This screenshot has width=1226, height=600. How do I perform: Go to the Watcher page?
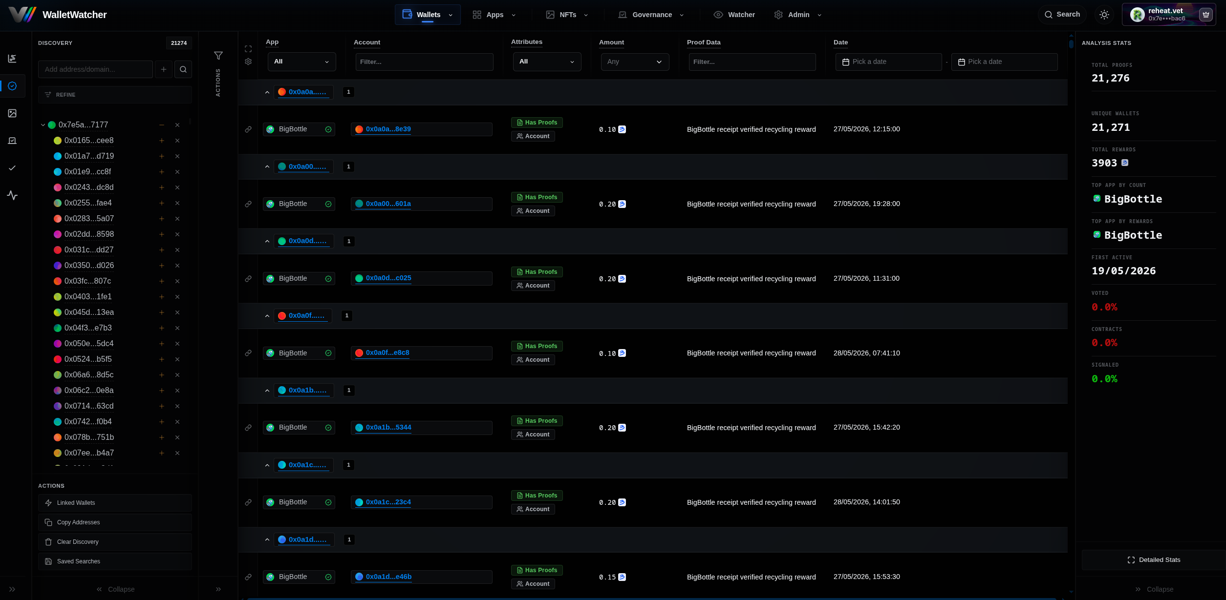click(734, 15)
